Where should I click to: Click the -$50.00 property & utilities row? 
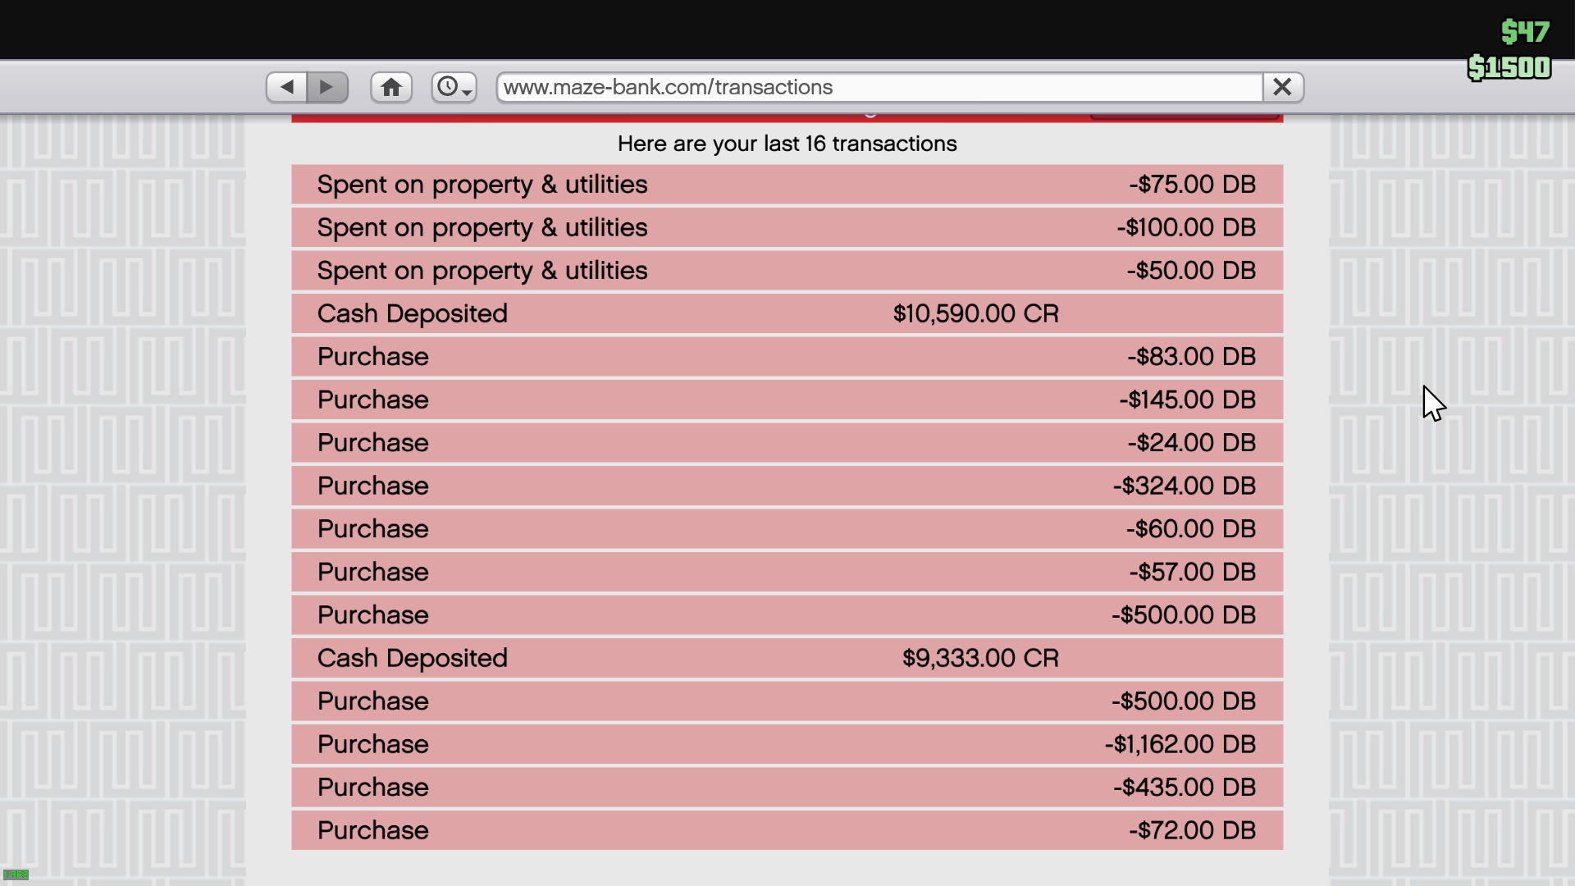(x=787, y=271)
